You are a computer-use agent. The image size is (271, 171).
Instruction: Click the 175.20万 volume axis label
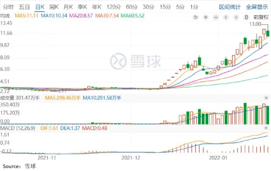point(10,113)
